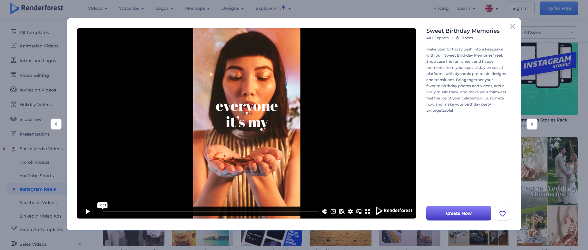
Task: Toggle picture-in-picture mode
Action: (359, 211)
